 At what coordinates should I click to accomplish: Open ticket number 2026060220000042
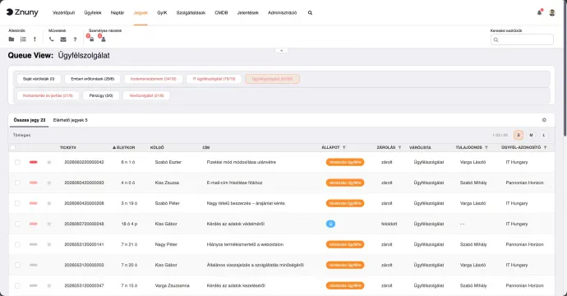point(85,162)
